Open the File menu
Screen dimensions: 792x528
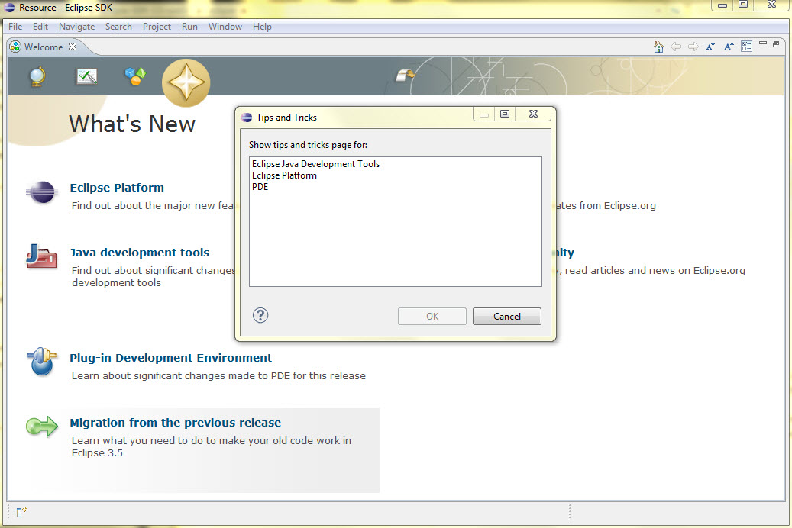pyautogui.click(x=15, y=27)
